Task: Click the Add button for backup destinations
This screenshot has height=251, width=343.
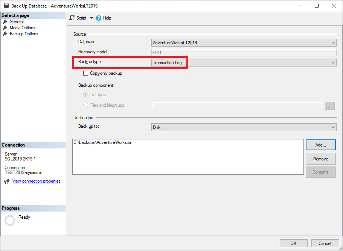Action: click(320, 145)
